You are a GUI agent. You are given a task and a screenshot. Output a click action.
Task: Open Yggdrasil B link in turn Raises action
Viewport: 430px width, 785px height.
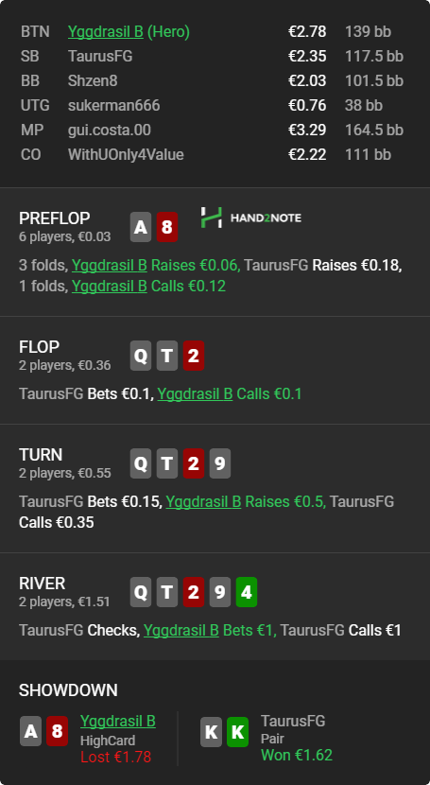pos(203,501)
